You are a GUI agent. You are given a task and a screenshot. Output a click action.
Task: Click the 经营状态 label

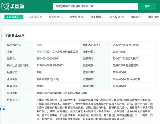[x=13, y=72]
